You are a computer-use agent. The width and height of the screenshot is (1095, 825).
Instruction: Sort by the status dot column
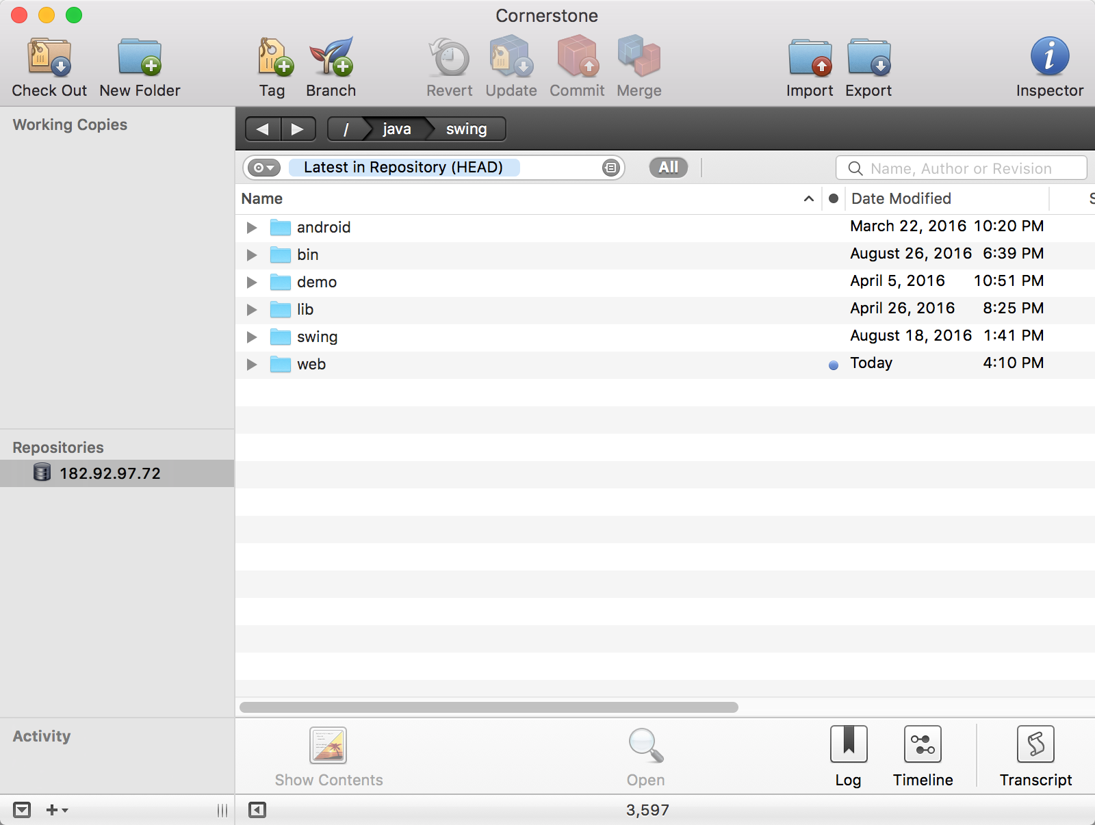pos(833,198)
